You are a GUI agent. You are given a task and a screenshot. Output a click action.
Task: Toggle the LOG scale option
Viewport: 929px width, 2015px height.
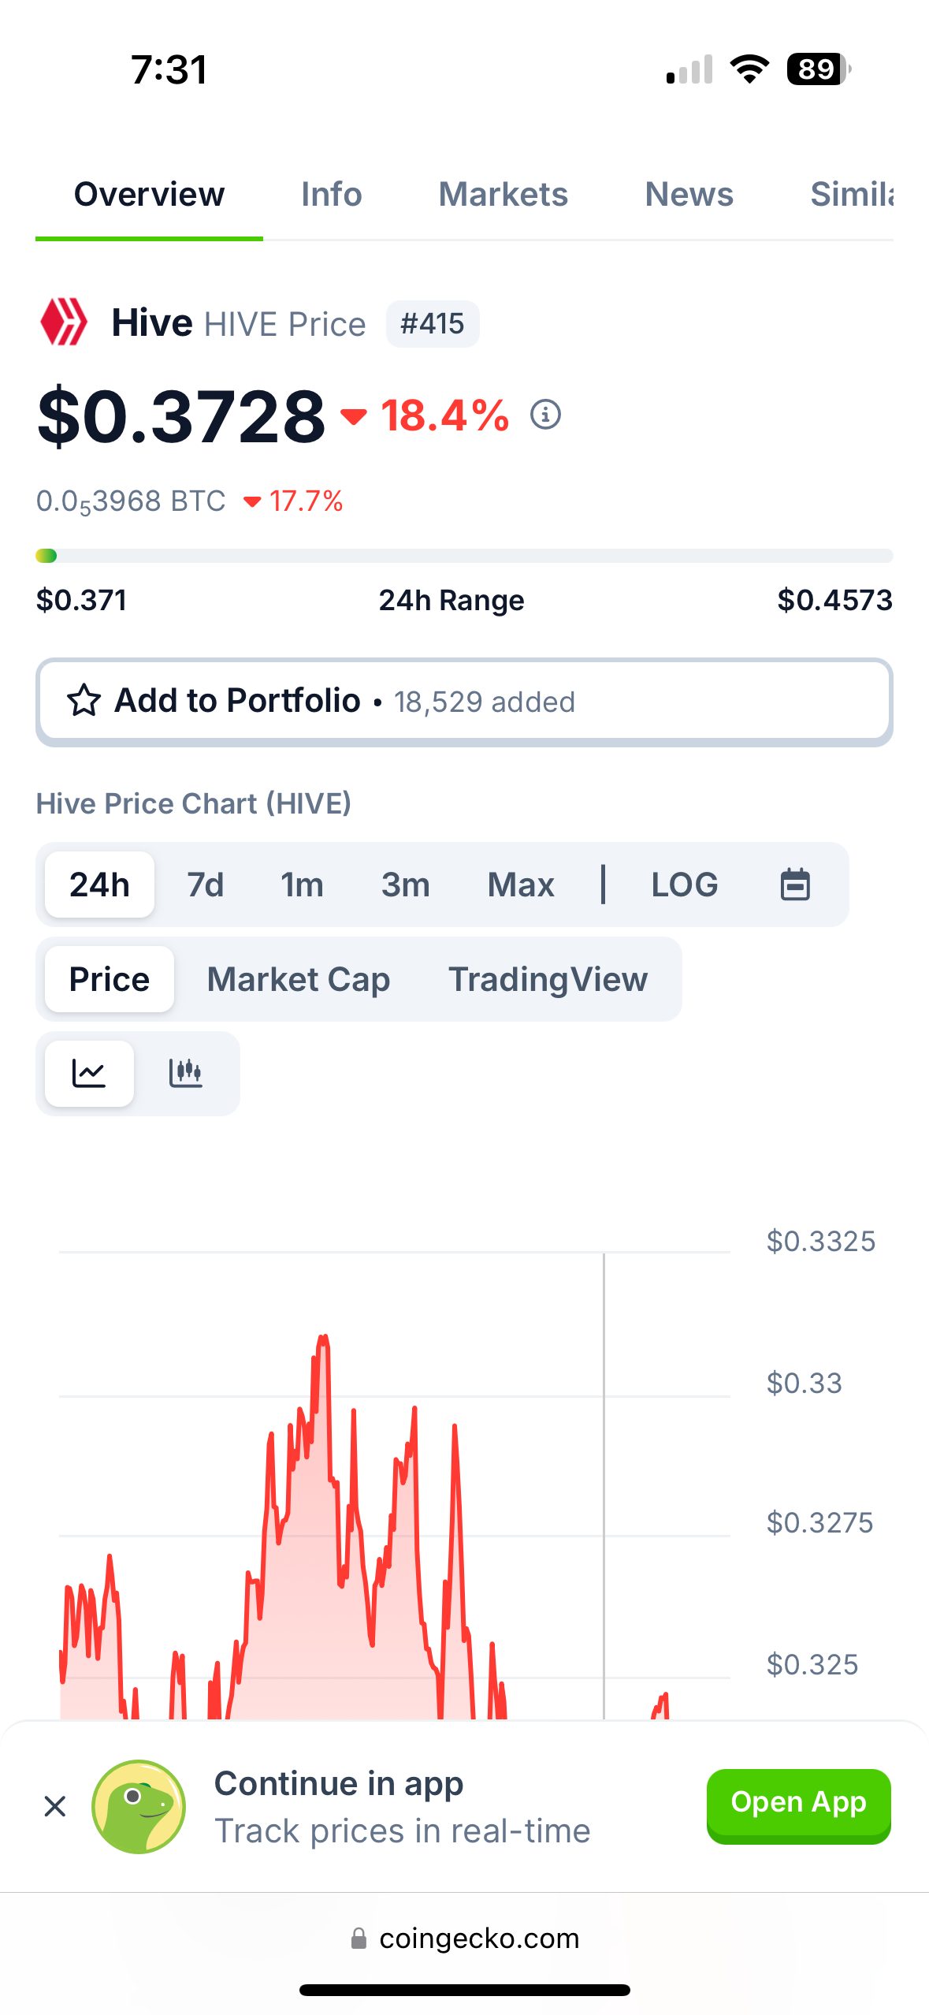click(684, 884)
